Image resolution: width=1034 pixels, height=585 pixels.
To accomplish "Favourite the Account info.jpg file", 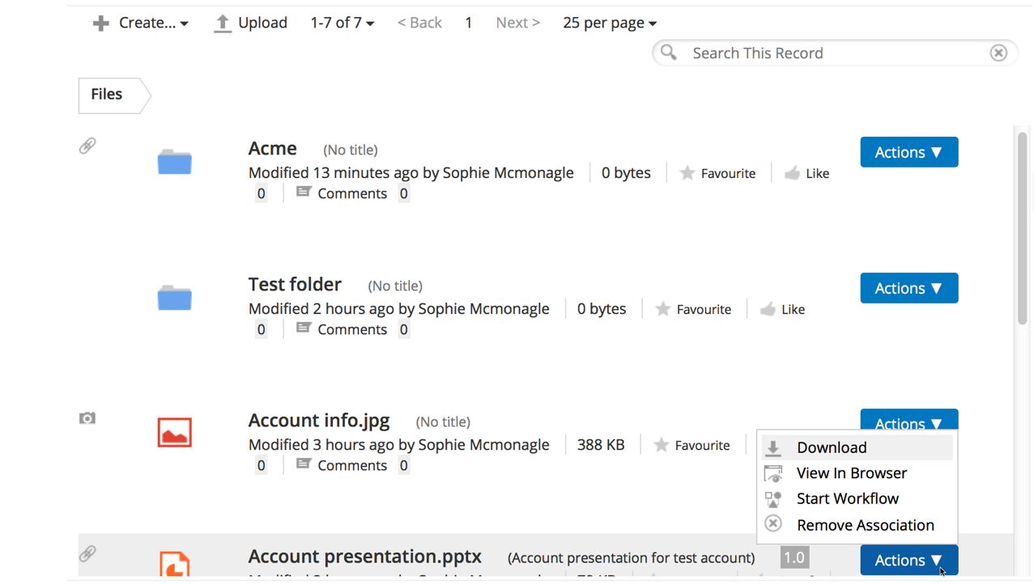I will tap(691, 445).
